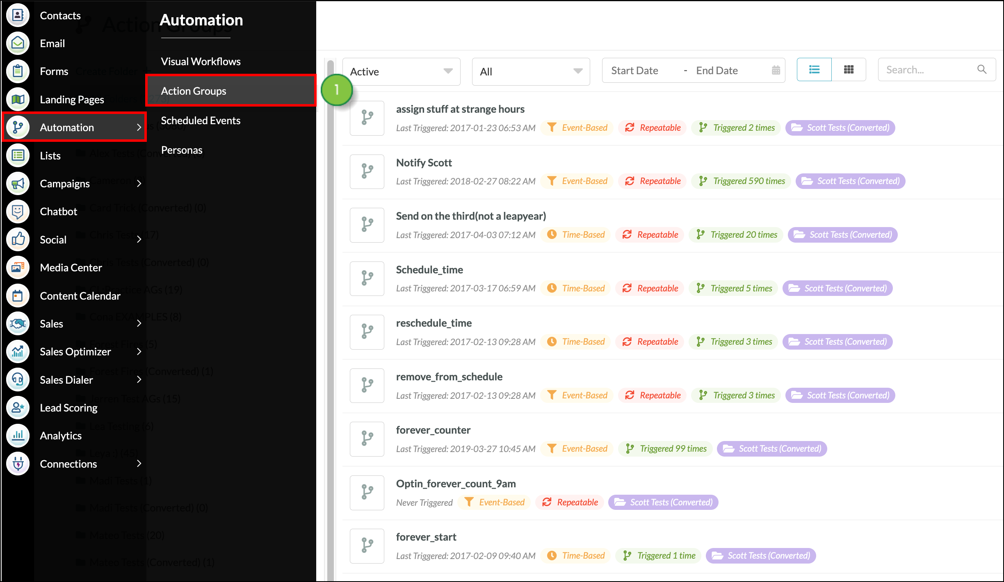Open the Campaigns megaphone icon
The height and width of the screenshot is (582, 1004).
point(17,183)
